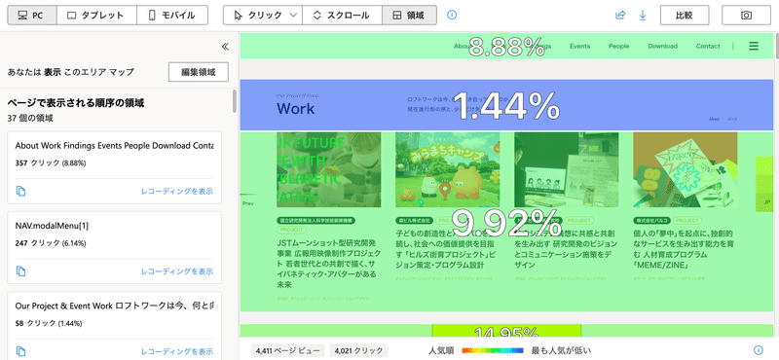Viewport: 779px width, 360px height.
Task: Click the Events link in page preview
Action: (579, 46)
